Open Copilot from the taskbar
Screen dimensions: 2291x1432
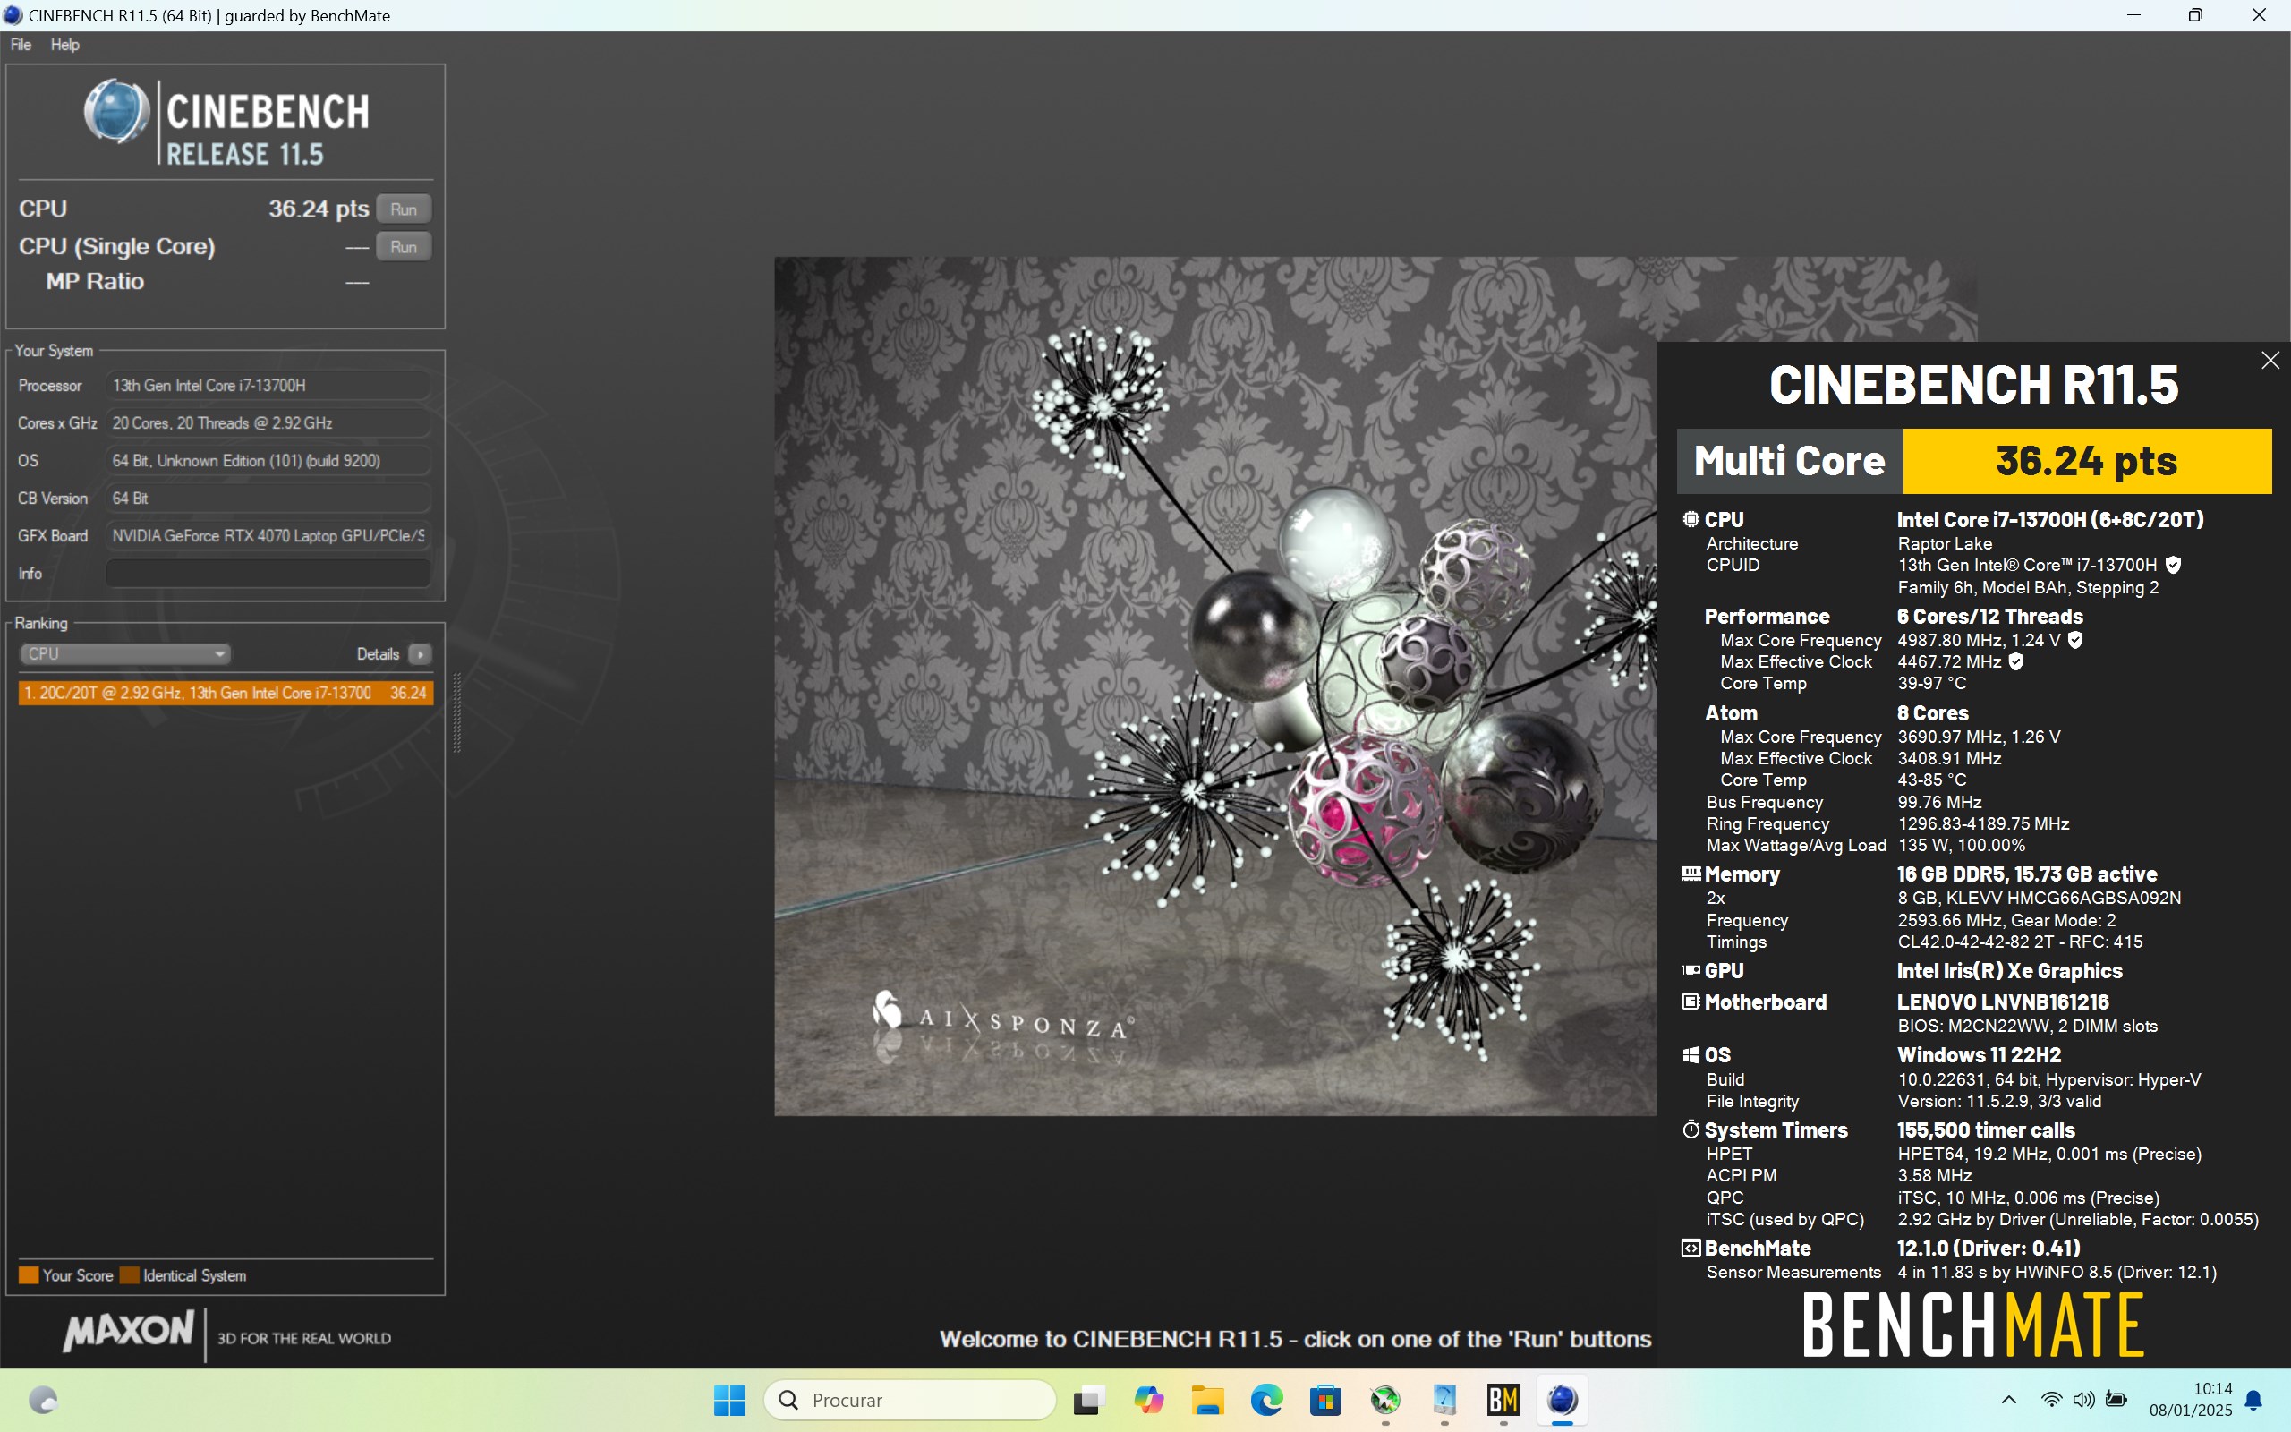click(x=1148, y=1400)
